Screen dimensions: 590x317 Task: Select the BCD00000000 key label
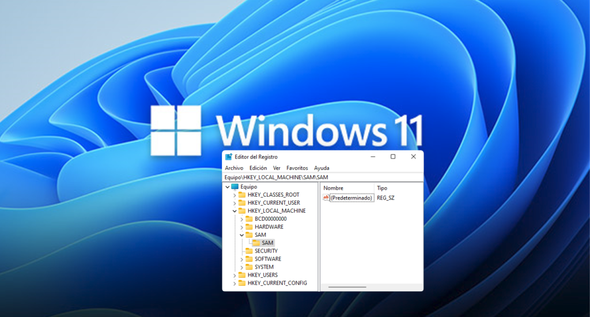point(271,219)
